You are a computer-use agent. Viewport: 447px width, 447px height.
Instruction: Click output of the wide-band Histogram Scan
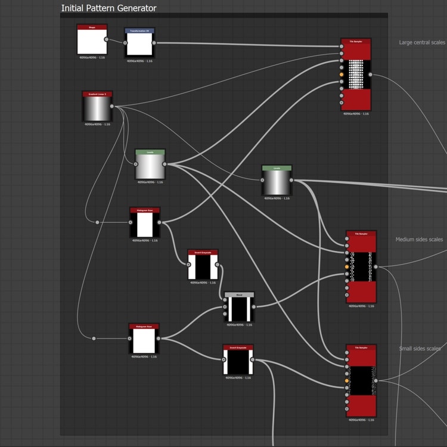[159, 339]
